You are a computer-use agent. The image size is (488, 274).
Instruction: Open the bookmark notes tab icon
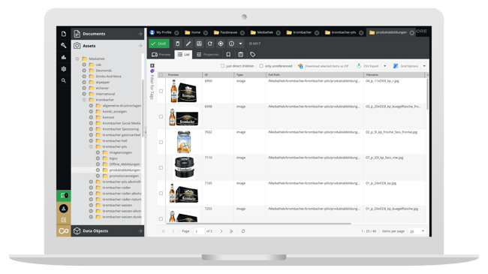(x=228, y=55)
